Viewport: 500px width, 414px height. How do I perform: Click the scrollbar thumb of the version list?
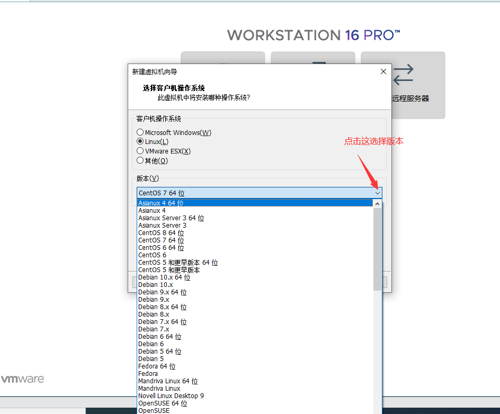[x=377, y=249]
